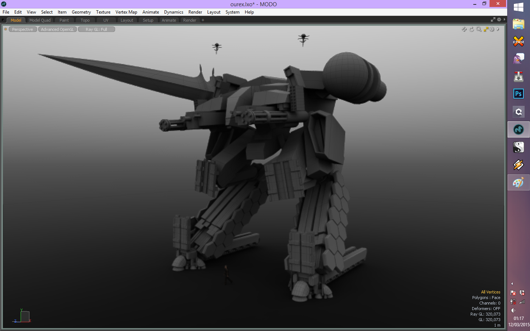Switch to the Topo layout tab

[x=85, y=20]
